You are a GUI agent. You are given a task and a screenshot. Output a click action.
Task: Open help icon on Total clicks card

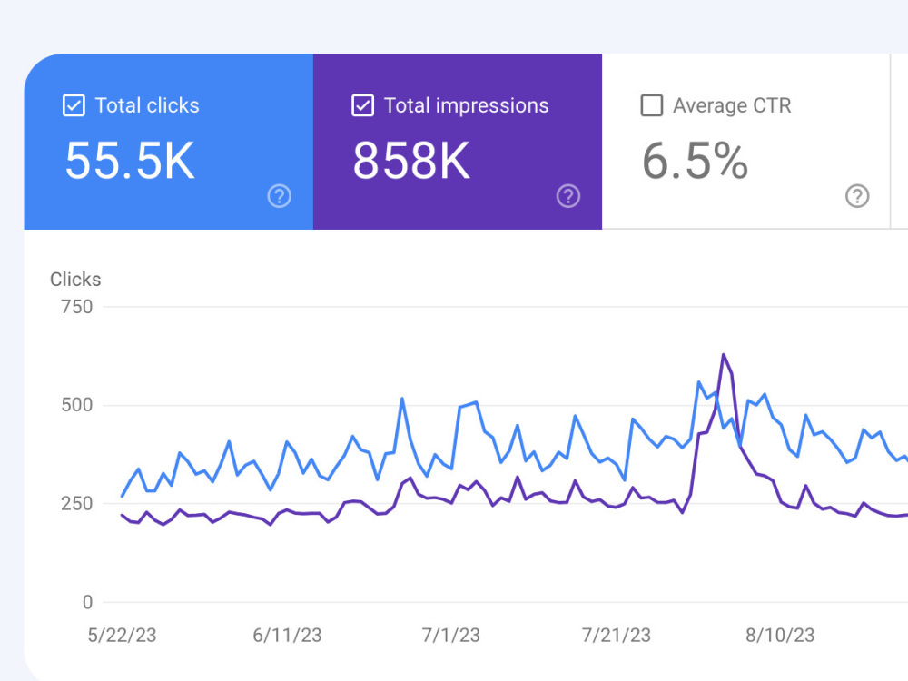pos(279,196)
